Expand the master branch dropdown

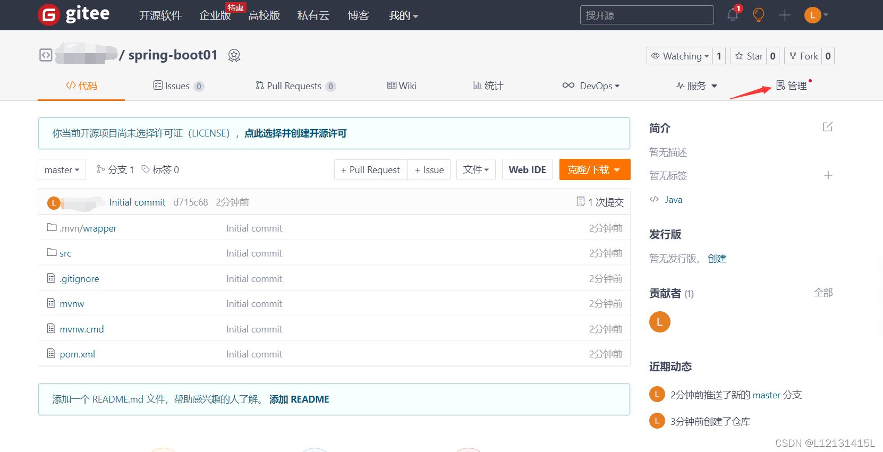coord(62,169)
